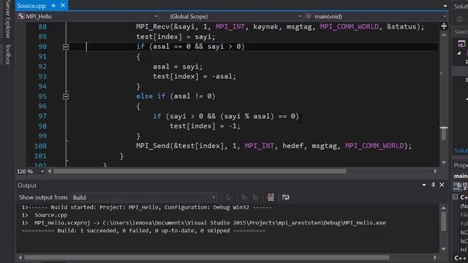Image resolution: width=468 pixels, height=263 pixels.
Task: Click the Go to Previous Message icon
Action: 244,197
